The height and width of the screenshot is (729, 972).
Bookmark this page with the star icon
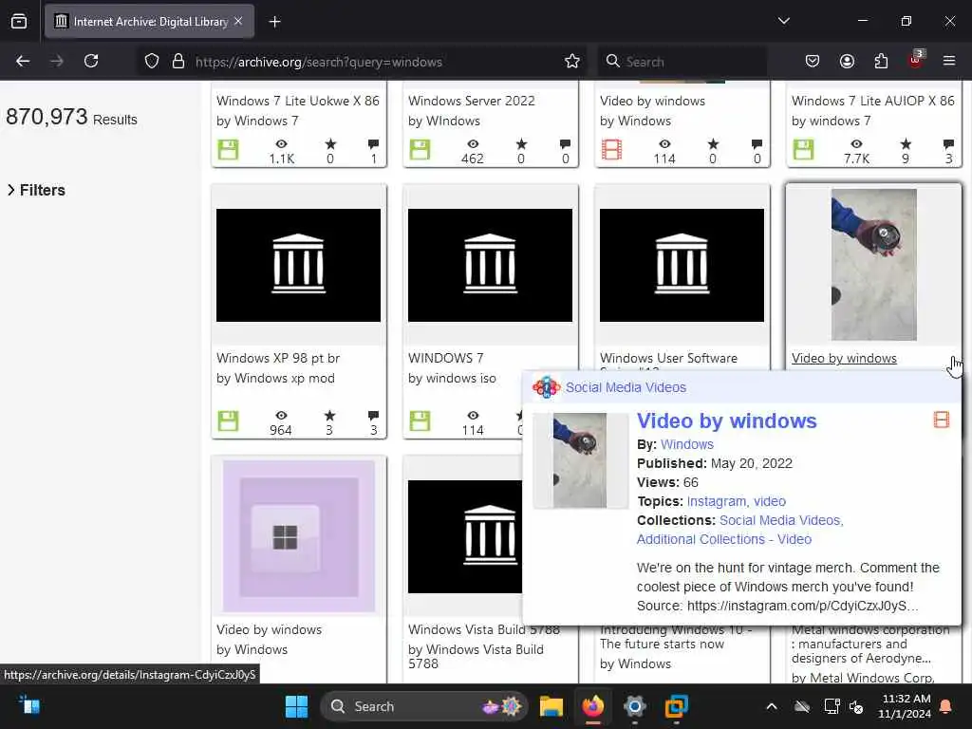(x=571, y=61)
